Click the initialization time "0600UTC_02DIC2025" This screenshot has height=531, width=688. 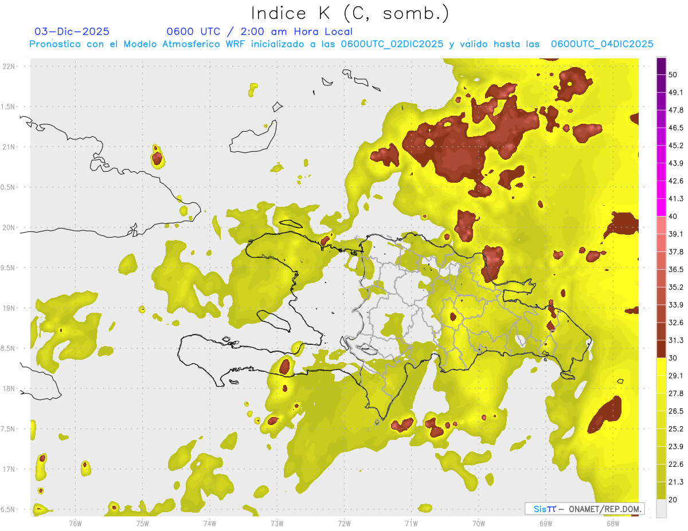(x=392, y=44)
